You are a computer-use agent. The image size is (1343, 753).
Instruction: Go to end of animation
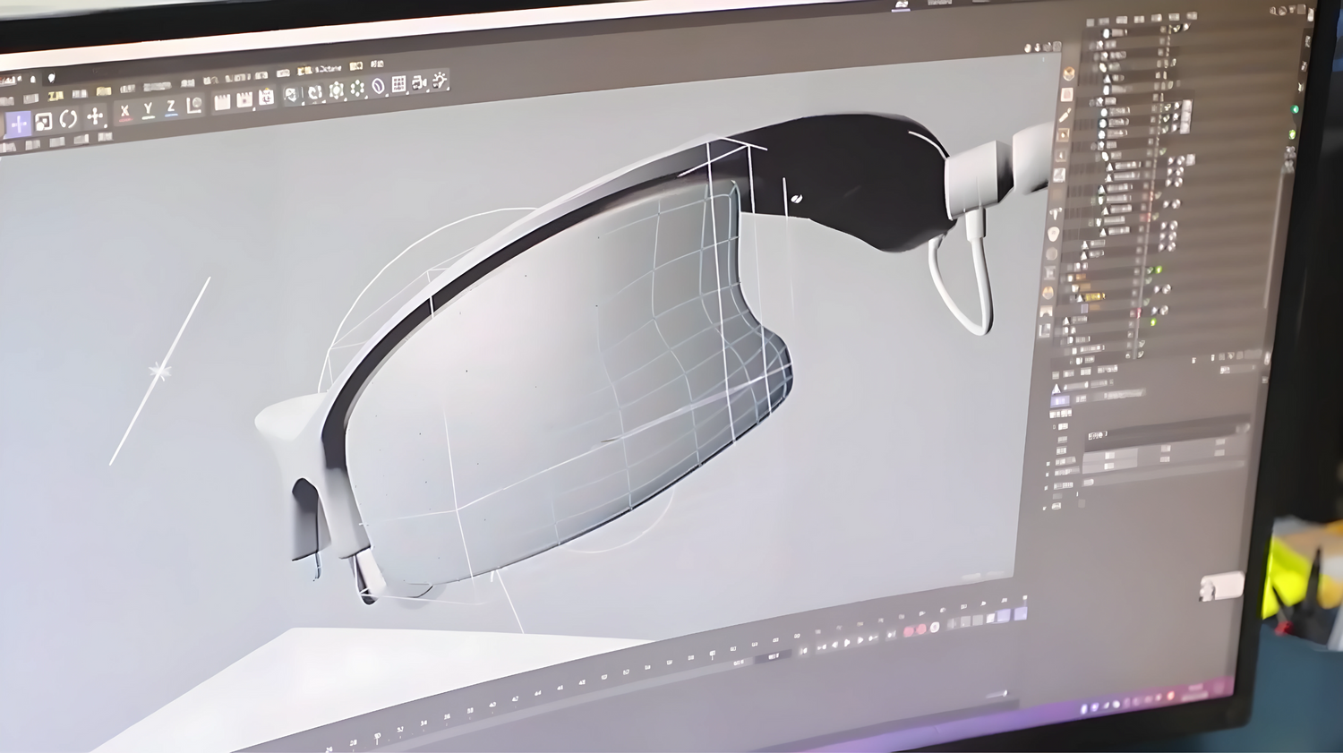891,636
